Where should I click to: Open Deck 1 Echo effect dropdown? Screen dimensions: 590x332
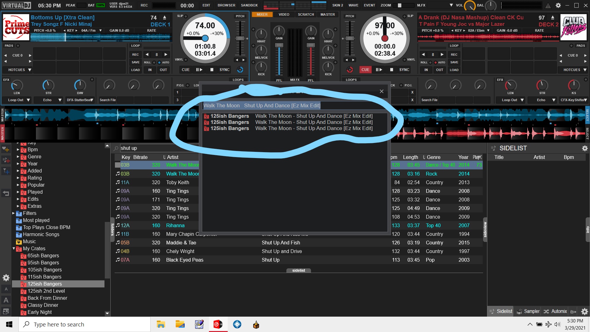49,100
